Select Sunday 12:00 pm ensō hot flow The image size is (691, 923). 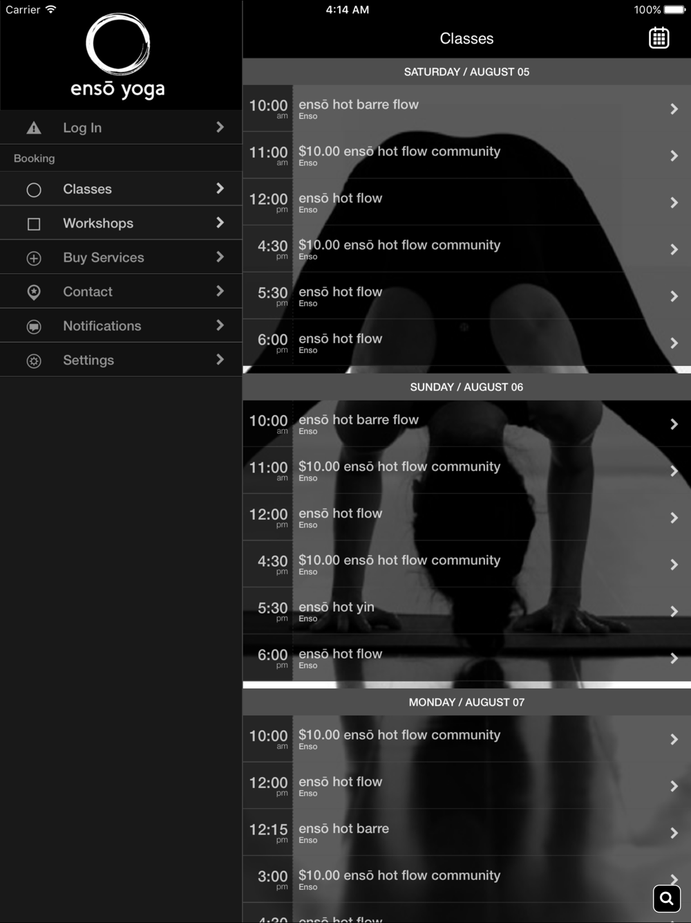click(466, 518)
